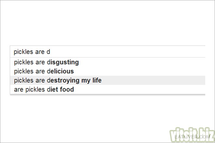Click the EATLIVER.COM watermark text
This screenshot has height=143, width=215.
point(192,137)
